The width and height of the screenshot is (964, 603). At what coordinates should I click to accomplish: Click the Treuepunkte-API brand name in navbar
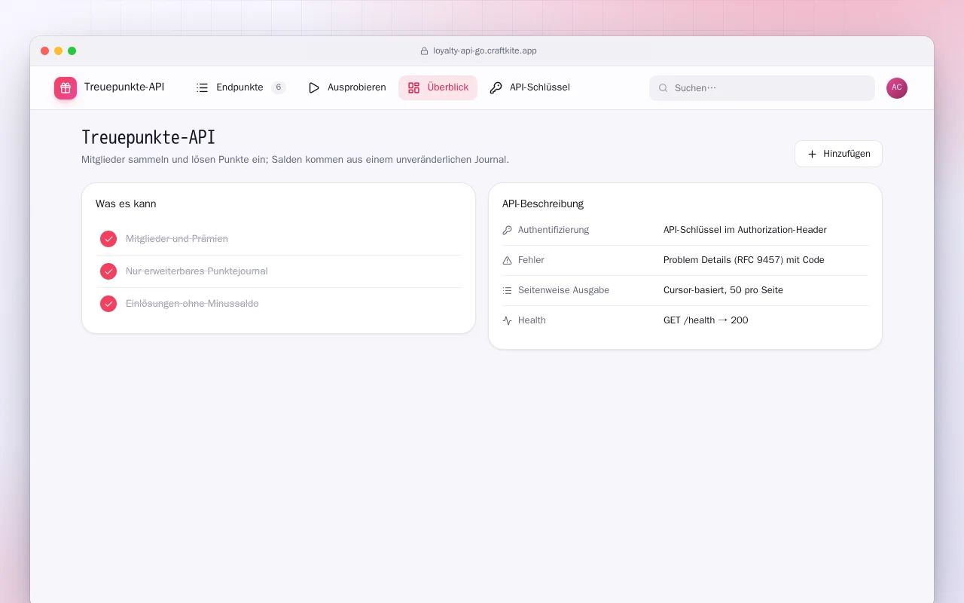124,87
